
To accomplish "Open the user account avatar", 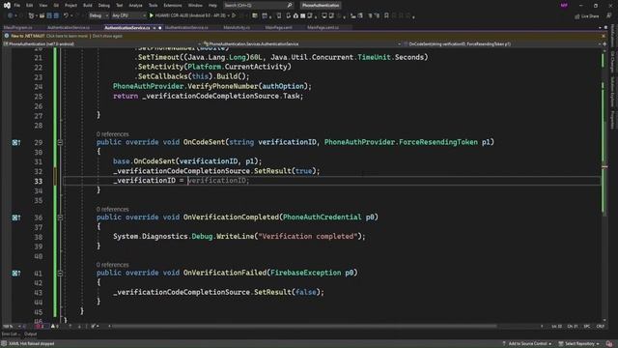I will [x=564, y=6].
